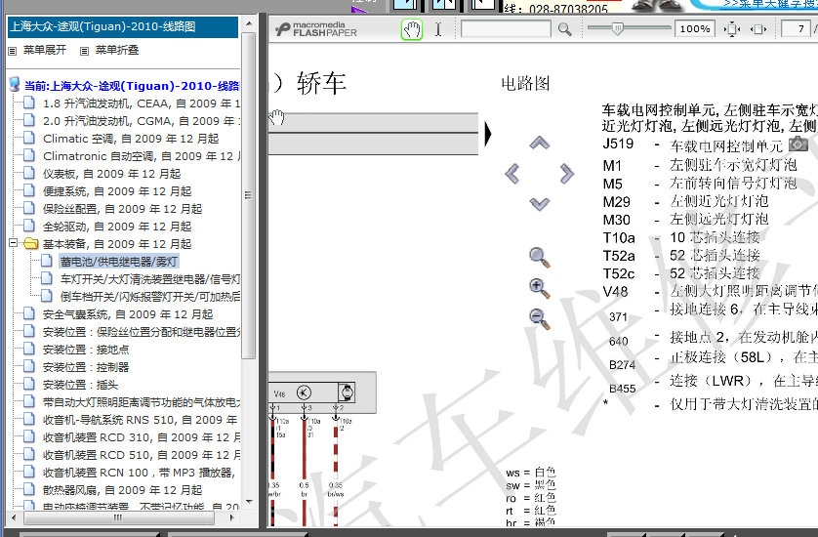This screenshot has height=537, width=818.
Task: Click the search magnifier icon in toolbar
Action: click(x=564, y=29)
